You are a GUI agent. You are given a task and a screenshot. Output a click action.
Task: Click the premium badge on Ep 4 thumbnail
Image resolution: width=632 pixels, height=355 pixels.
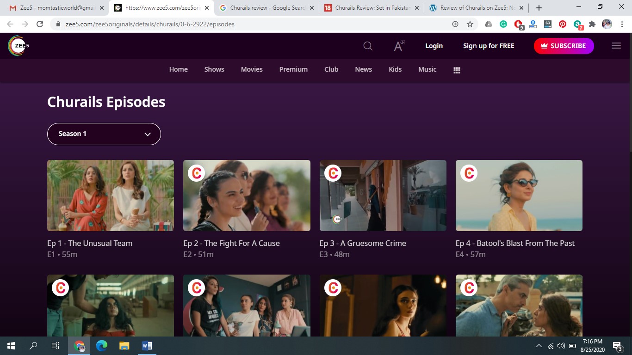469,173
